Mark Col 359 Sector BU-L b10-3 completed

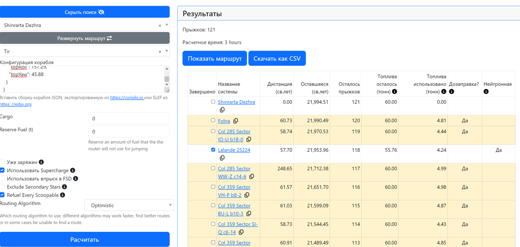tap(213, 205)
